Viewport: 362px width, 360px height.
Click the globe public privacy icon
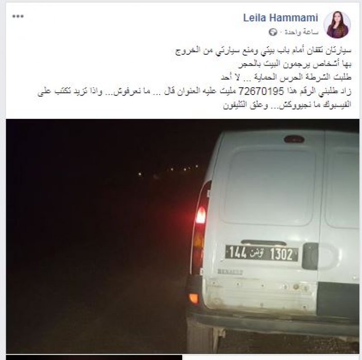[273, 32]
